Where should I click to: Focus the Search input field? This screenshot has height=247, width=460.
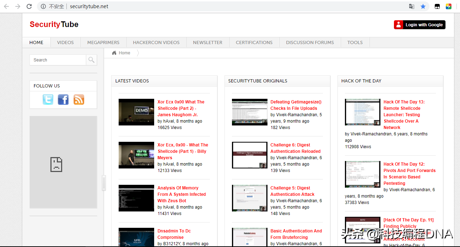coord(58,60)
